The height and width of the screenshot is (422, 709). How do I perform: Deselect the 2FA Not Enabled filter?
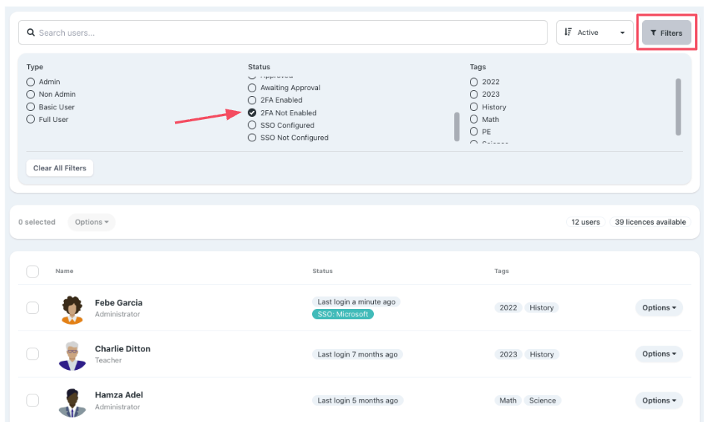click(x=253, y=113)
